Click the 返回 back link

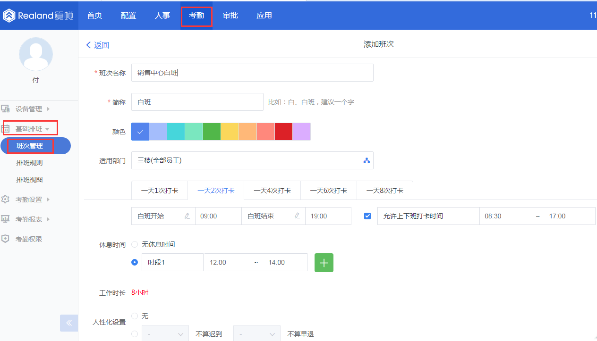click(x=97, y=44)
